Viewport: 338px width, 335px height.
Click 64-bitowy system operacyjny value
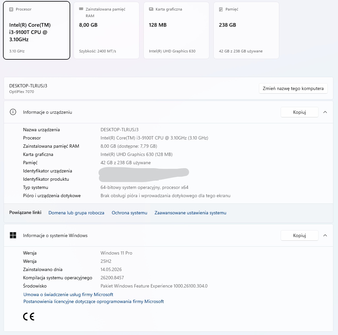(144, 187)
